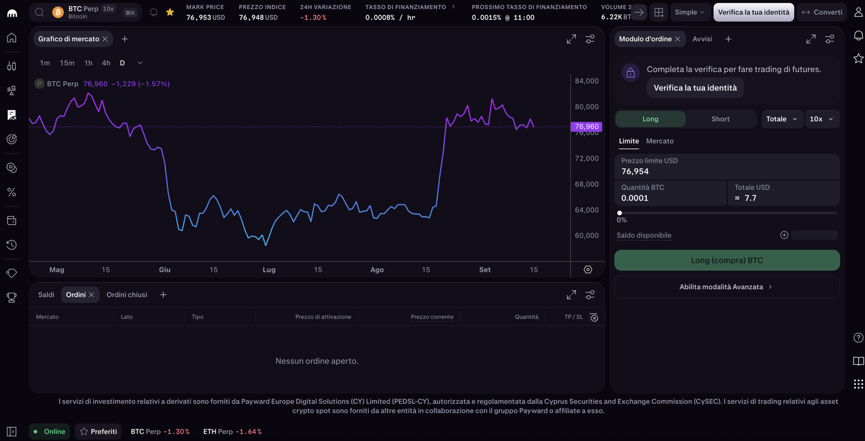Select the Long side toggle
The width and height of the screenshot is (865, 441).
650,119
